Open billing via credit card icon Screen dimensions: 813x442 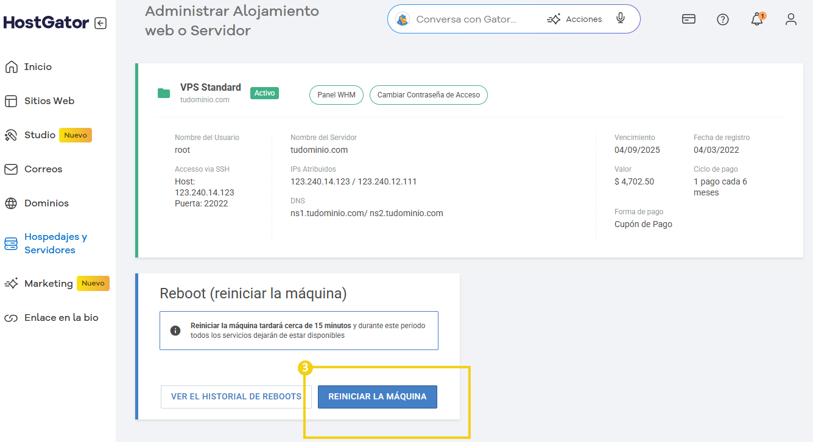coord(689,19)
